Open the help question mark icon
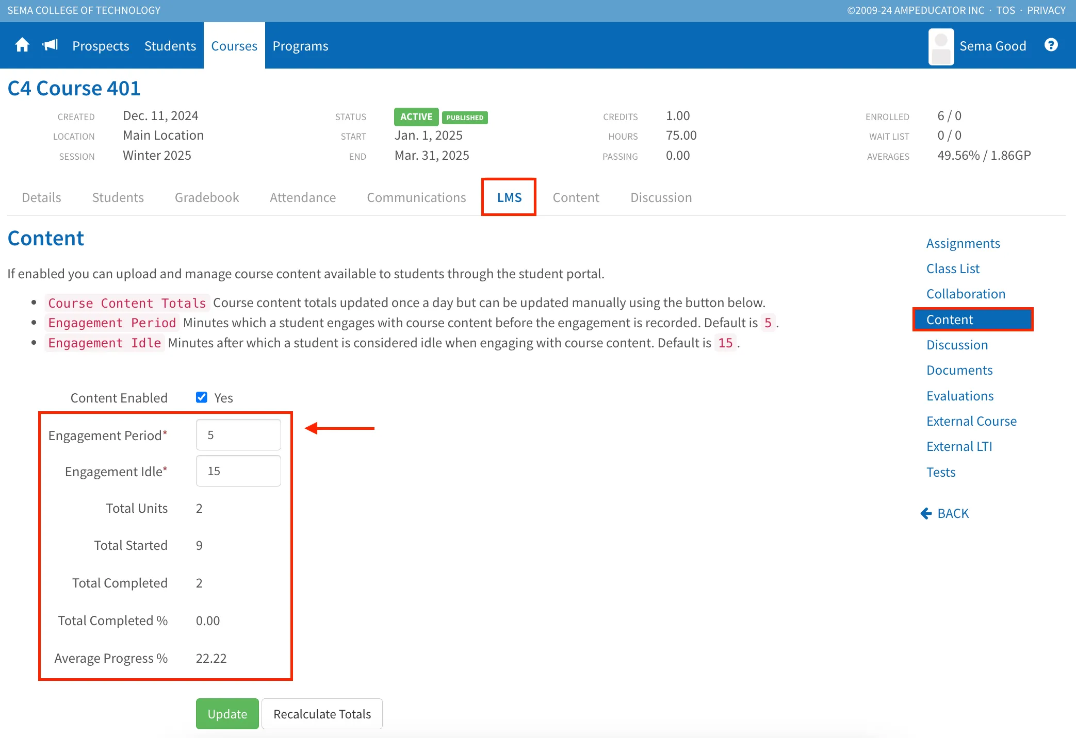The image size is (1076, 738). tap(1051, 45)
